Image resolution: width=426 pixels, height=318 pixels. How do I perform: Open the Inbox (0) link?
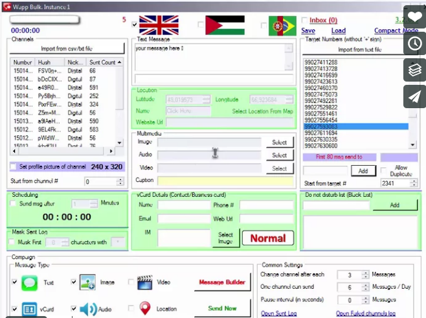[x=323, y=21]
